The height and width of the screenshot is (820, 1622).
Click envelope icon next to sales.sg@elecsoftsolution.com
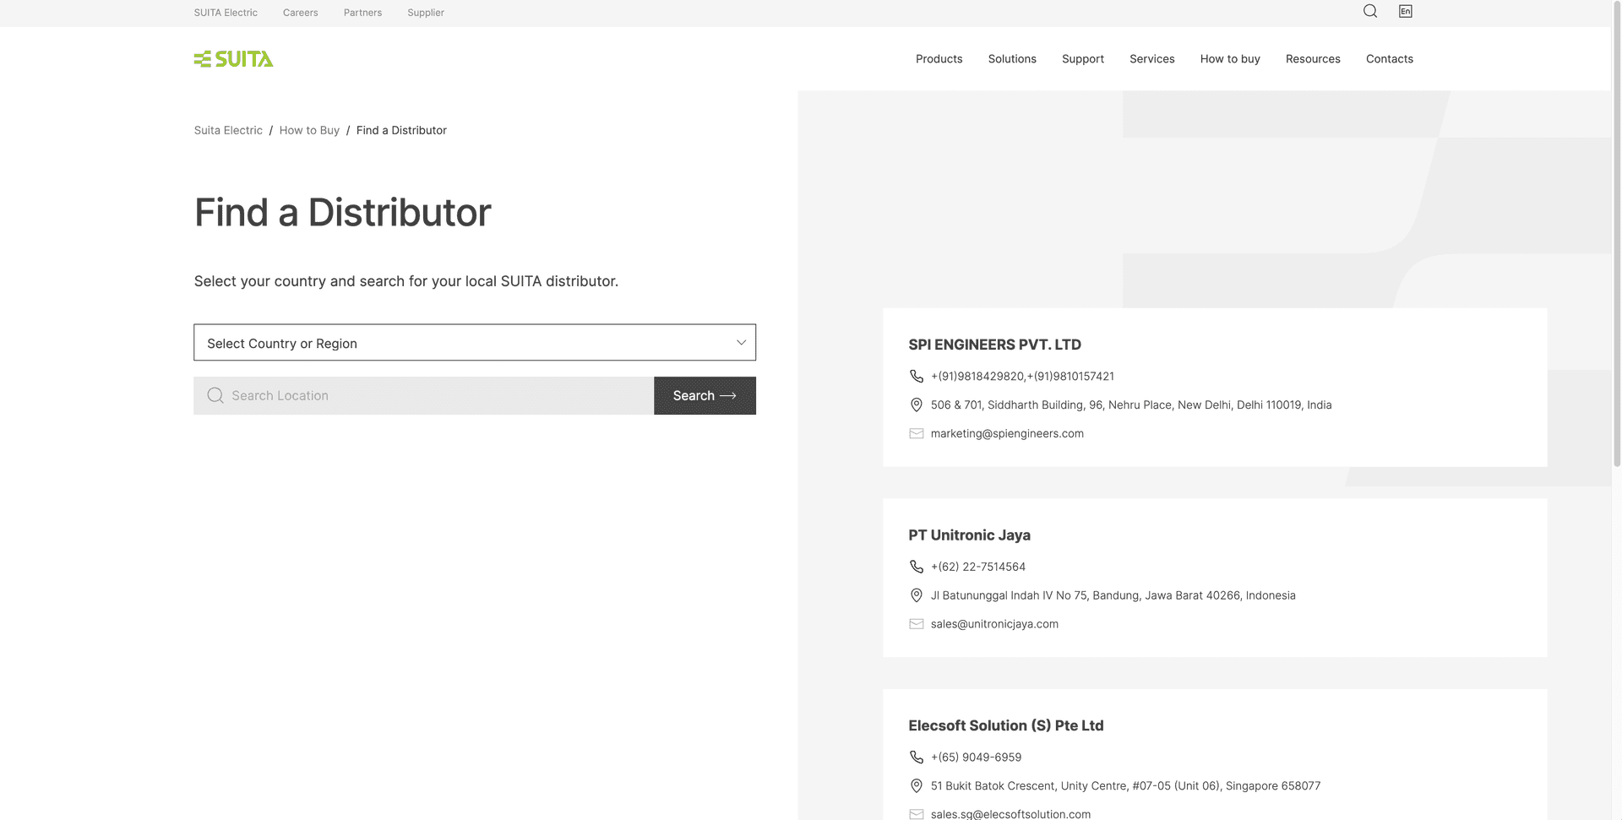[x=916, y=814]
